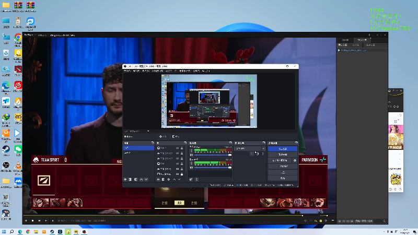The height and width of the screenshot is (235, 418).
Task: Open Steam desktop shortcut
Action: click(6, 150)
